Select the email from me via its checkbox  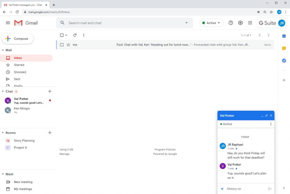[x=61, y=45]
